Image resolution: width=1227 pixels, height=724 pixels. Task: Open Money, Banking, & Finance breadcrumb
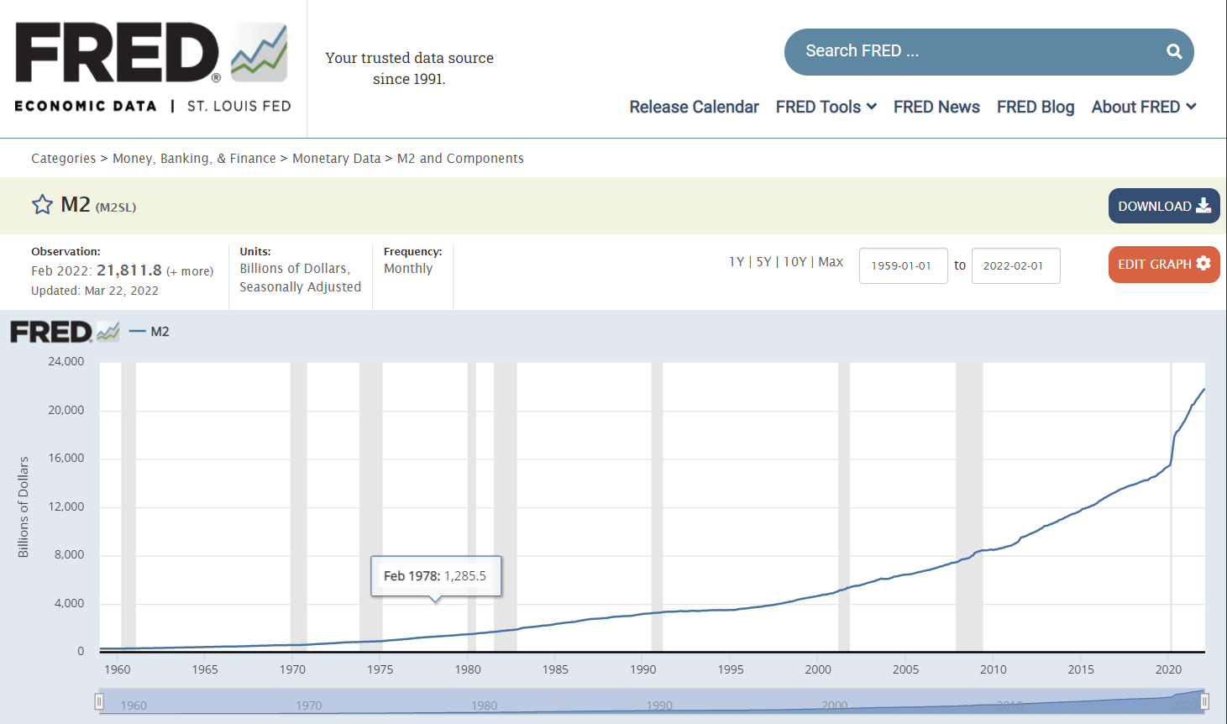click(x=194, y=159)
